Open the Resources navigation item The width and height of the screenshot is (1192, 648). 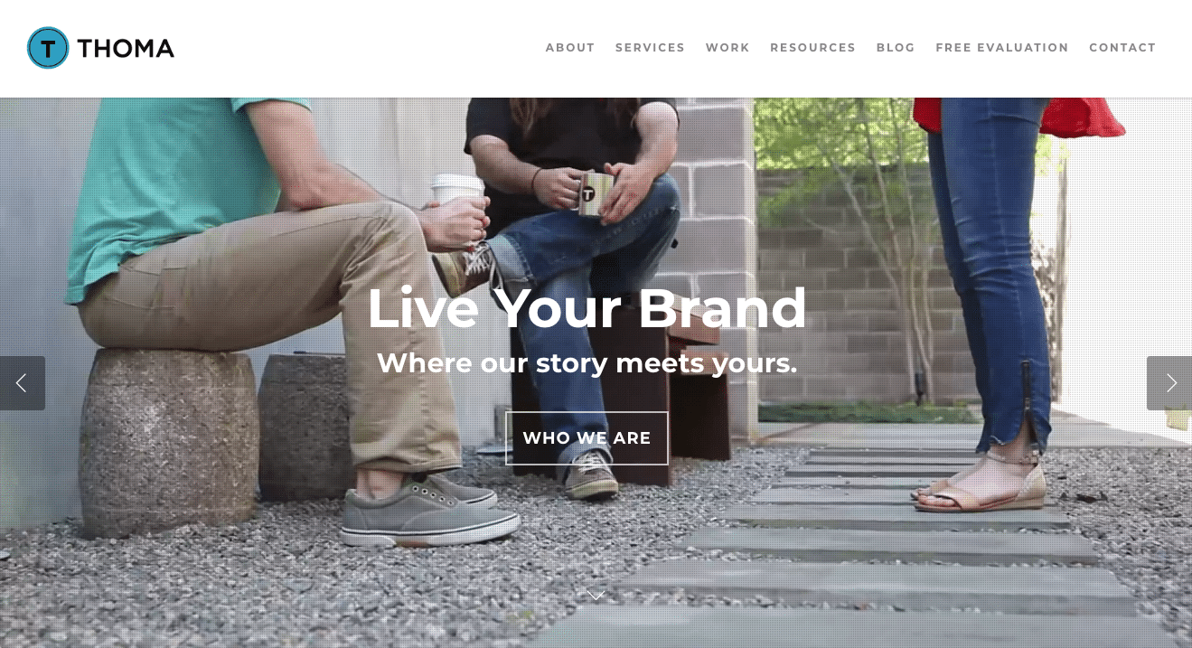coord(812,48)
